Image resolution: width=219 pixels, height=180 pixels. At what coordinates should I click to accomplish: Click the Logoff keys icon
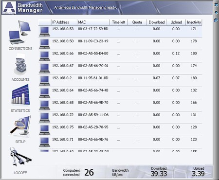(20, 157)
